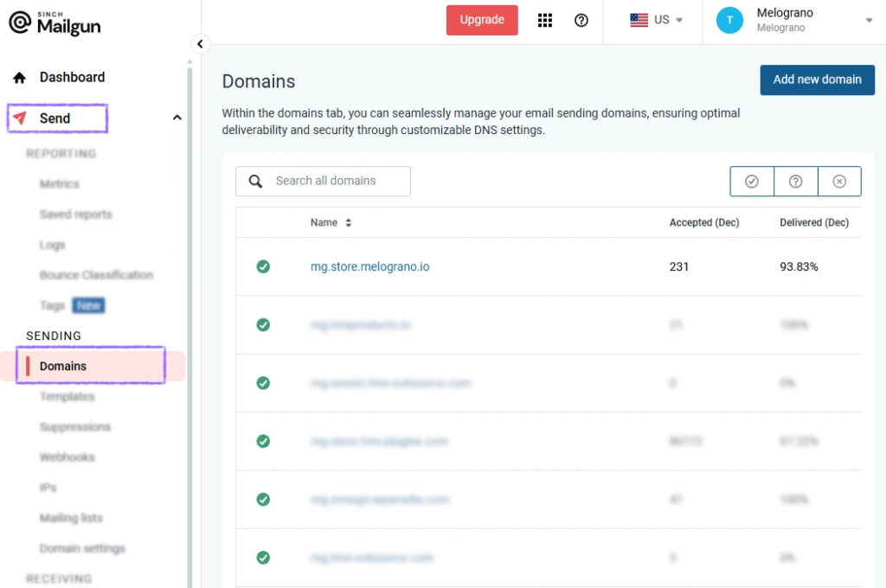Toggle the disabled domains filter button
The image size is (886, 588).
839,182
